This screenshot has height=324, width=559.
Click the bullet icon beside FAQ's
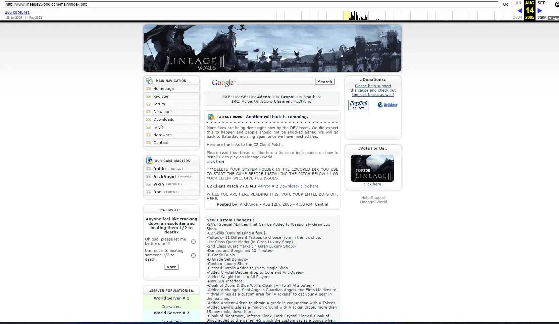point(149,127)
